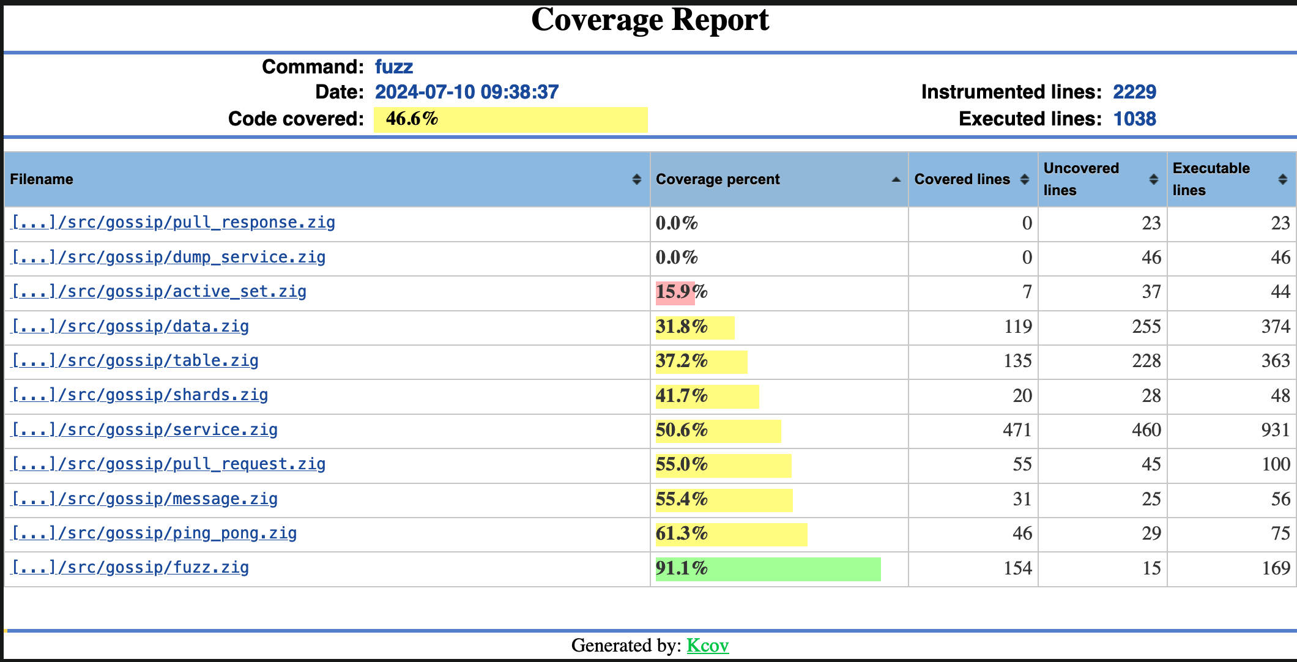1297x662 pixels.
Task: Click sort arrows icon beside Covered lines
Action: click(1025, 179)
